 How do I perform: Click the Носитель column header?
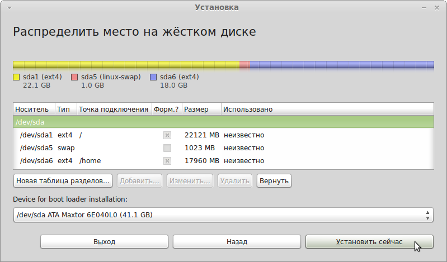click(34, 109)
